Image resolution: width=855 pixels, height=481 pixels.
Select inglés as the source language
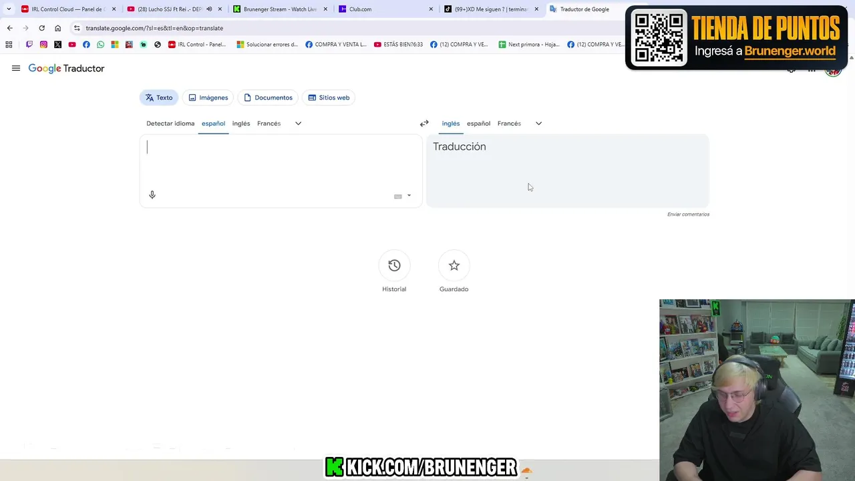pyautogui.click(x=241, y=124)
